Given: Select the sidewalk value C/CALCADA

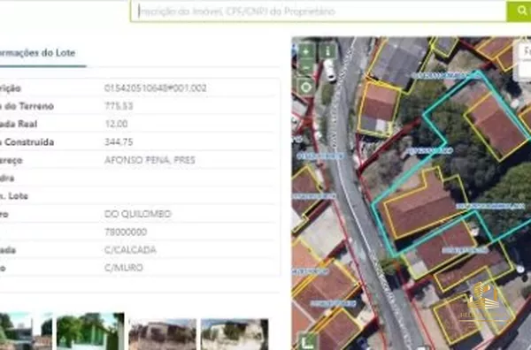Looking at the screenshot, I should pyautogui.click(x=130, y=249).
